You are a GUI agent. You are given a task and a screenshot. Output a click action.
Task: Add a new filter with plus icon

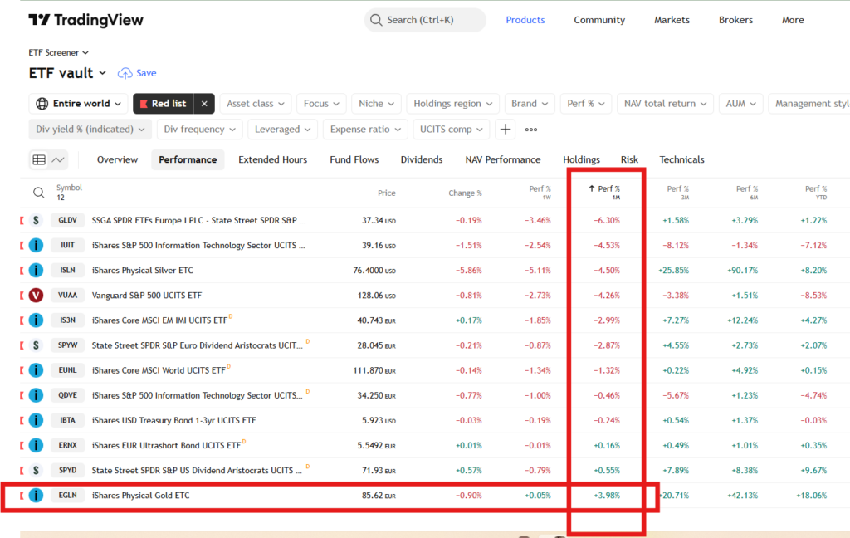click(506, 129)
